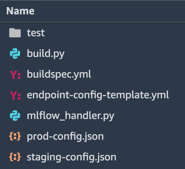Open the test folder by its name
Image resolution: width=185 pixels, height=169 pixels.
(x=36, y=33)
